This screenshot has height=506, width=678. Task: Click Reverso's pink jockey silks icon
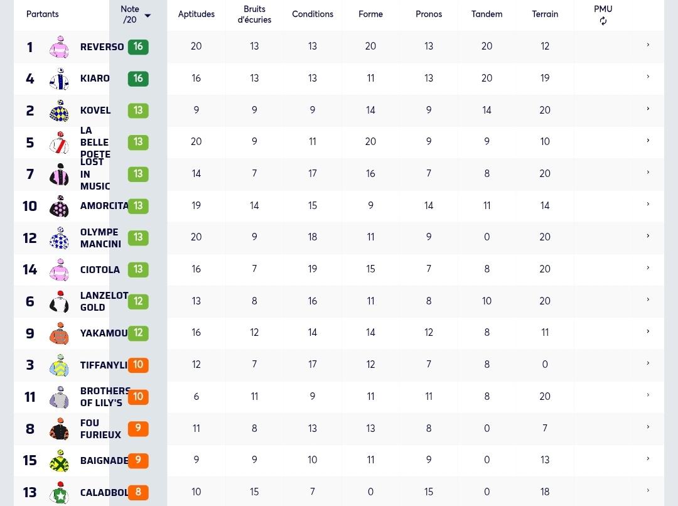pos(59,46)
